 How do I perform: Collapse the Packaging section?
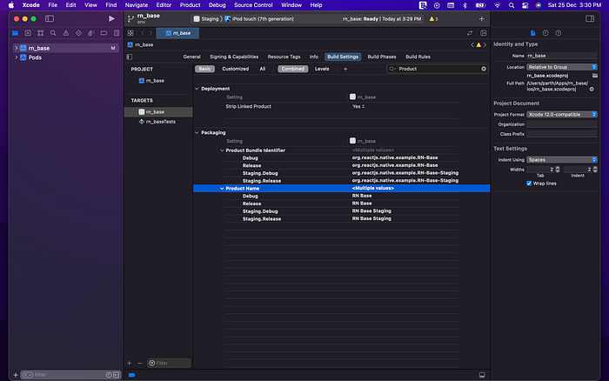(197, 132)
